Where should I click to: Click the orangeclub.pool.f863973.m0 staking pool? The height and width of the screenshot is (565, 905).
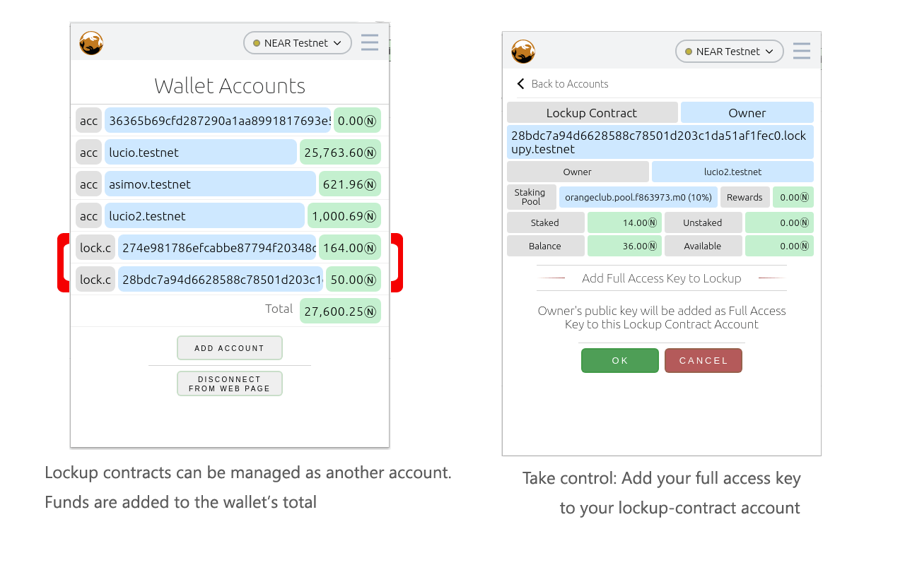pyautogui.click(x=638, y=197)
